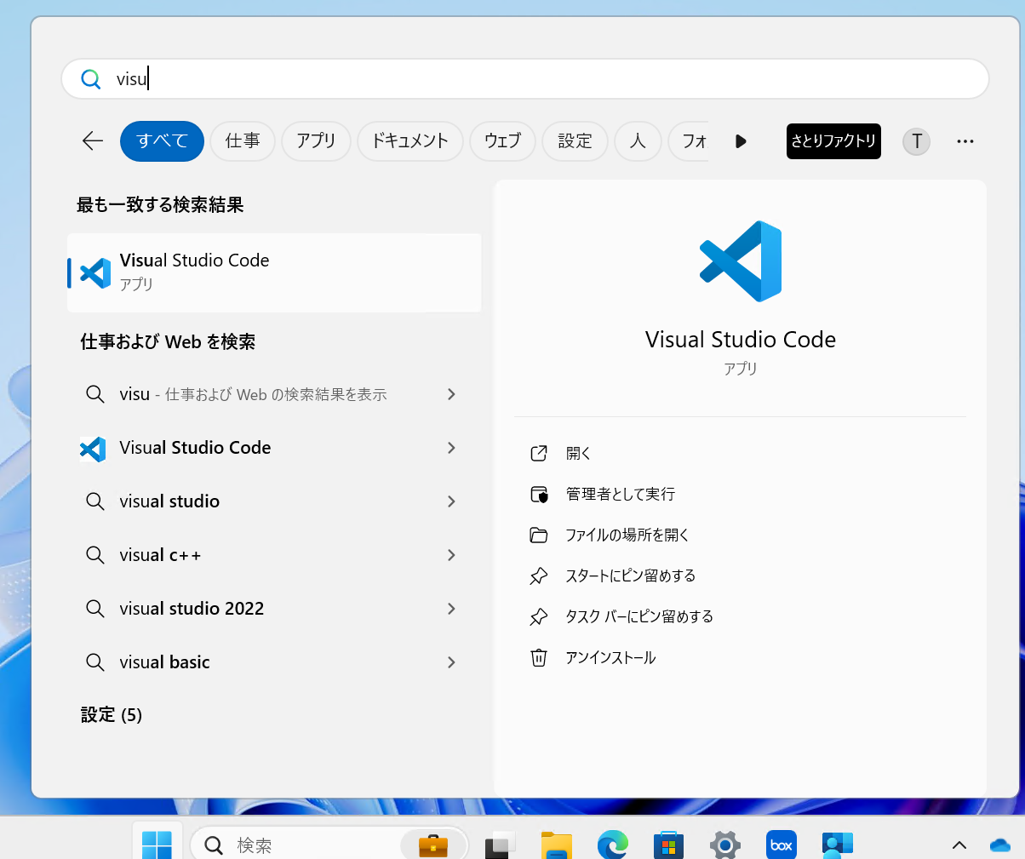
Task: Click the search magnifier icon in search box
Action: tap(90, 79)
